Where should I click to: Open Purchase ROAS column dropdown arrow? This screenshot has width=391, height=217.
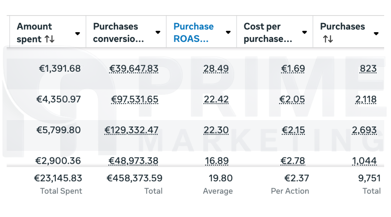click(228, 33)
